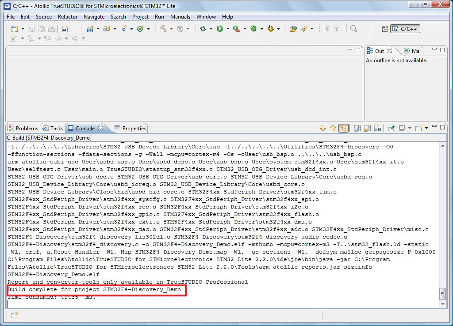This screenshot has width=453, height=326.
Task: Open the File menu
Action: [x=11, y=17]
